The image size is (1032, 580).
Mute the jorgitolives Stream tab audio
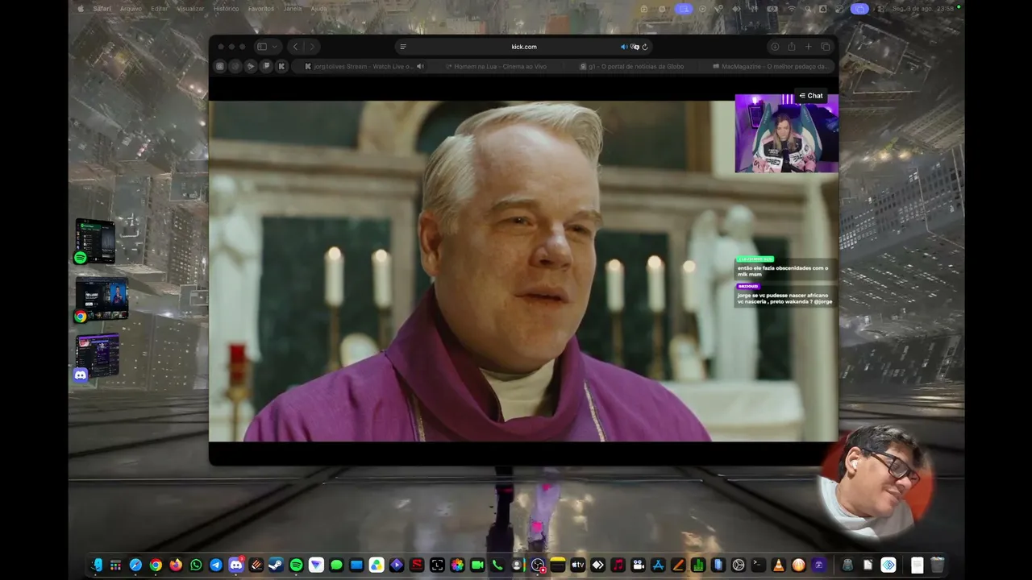click(420, 66)
